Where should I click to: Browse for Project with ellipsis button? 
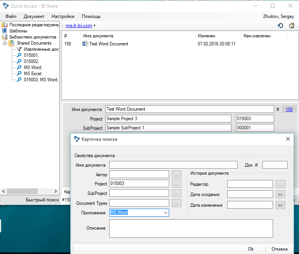(x=176, y=184)
